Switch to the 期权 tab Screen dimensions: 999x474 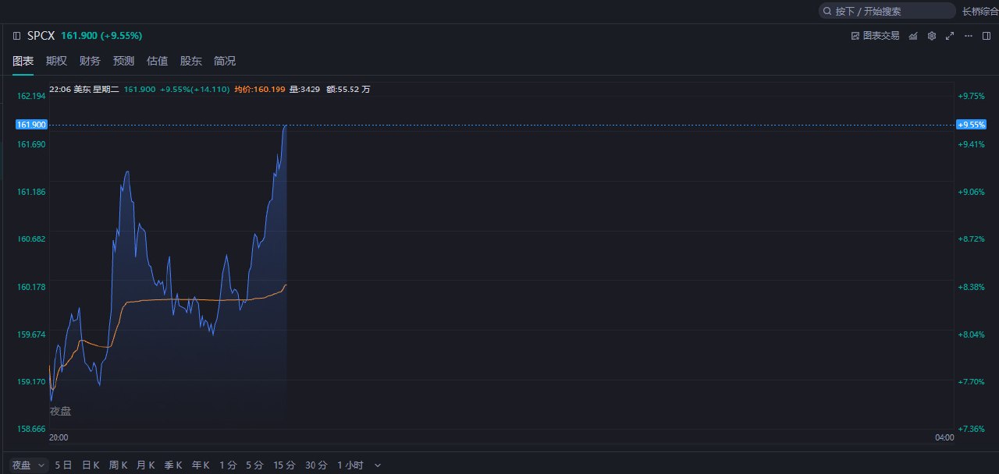pos(56,61)
